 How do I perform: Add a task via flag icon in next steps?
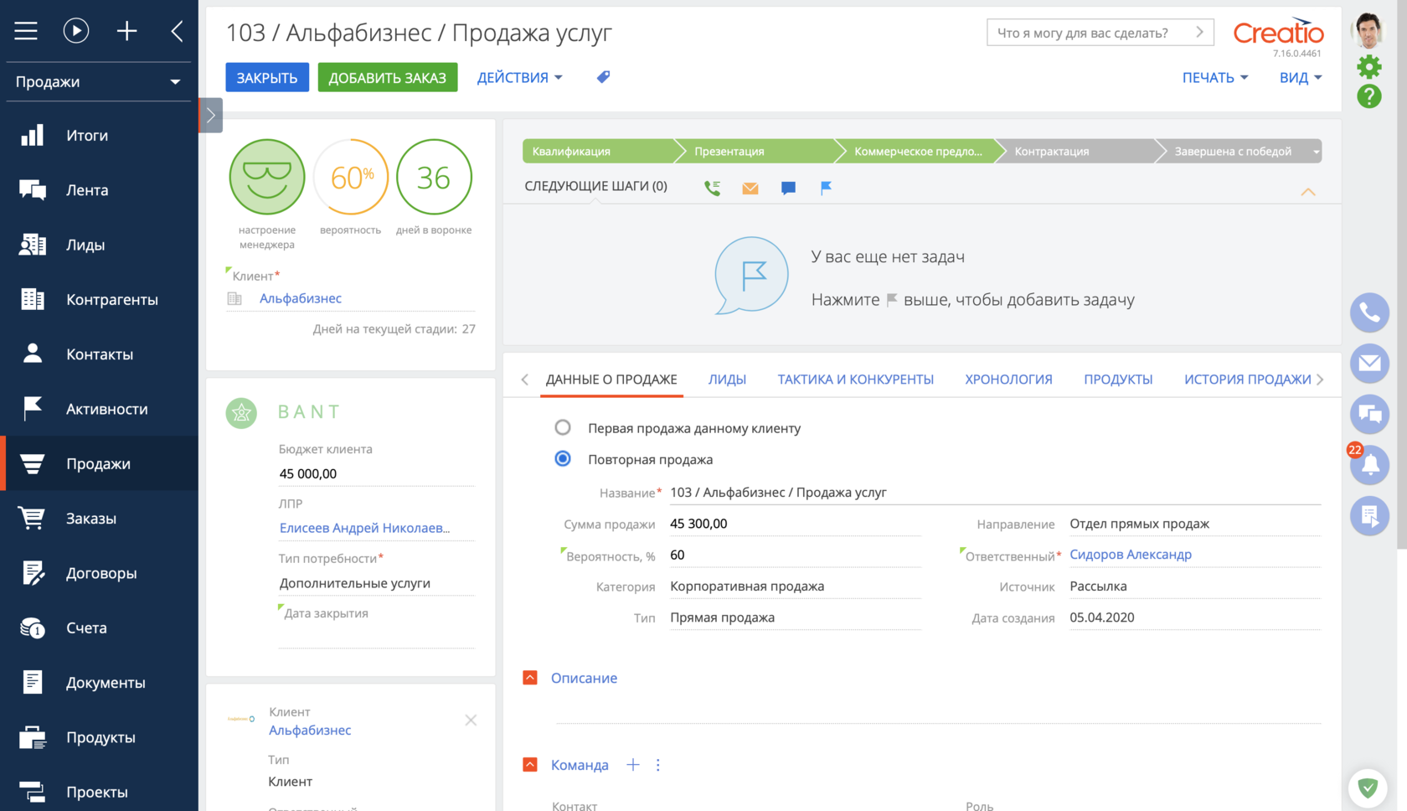click(826, 188)
